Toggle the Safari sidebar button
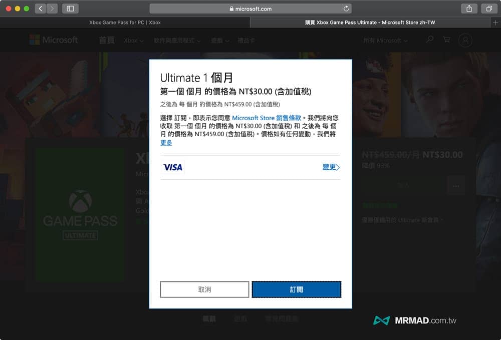 (x=70, y=9)
